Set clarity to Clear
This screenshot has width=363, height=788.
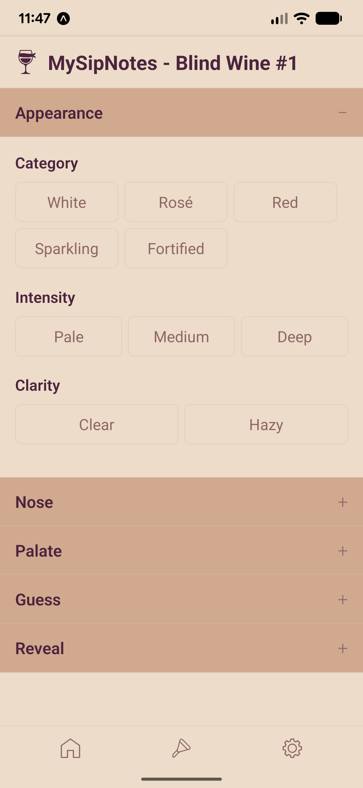coord(97,424)
